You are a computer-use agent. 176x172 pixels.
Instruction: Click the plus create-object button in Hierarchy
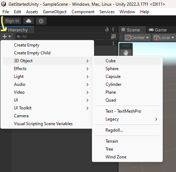point(6,36)
